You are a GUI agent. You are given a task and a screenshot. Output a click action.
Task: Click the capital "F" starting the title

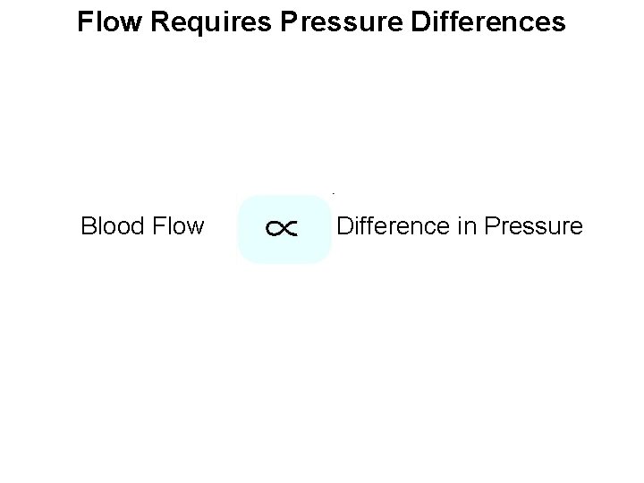(x=84, y=21)
